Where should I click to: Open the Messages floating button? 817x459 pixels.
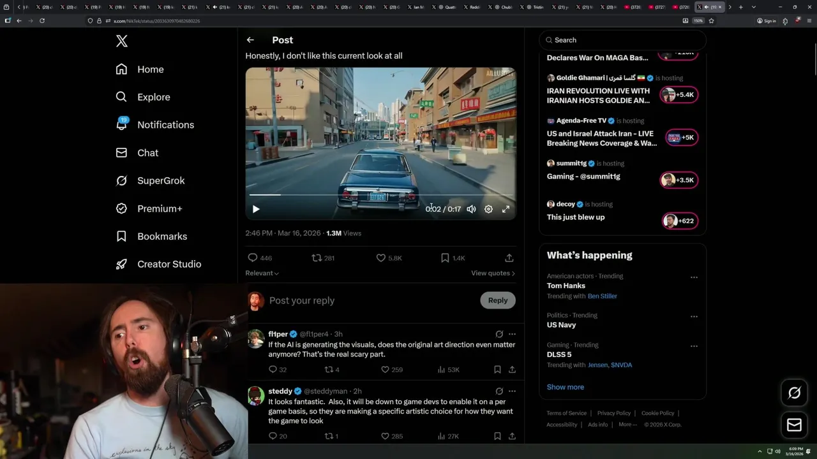pyautogui.click(x=794, y=425)
